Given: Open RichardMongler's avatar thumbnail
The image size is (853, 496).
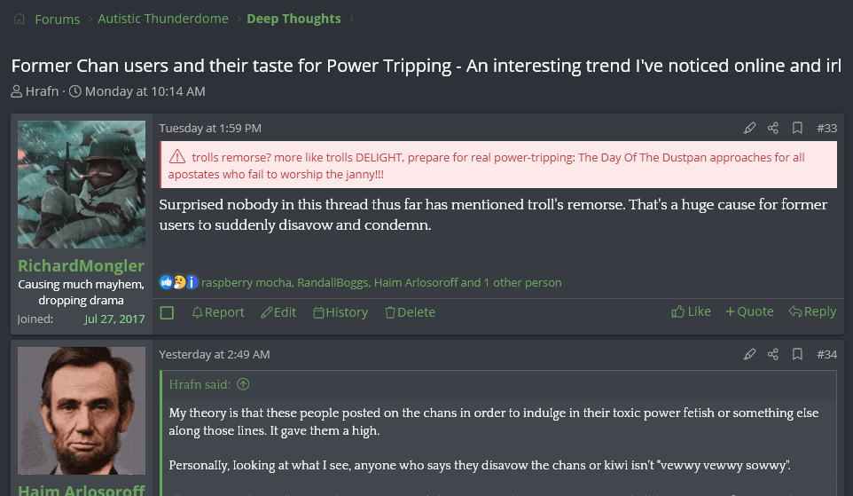Looking at the screenshot, I should point(82,185).
